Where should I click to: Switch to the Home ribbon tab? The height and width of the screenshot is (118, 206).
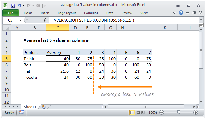(28, 13)
